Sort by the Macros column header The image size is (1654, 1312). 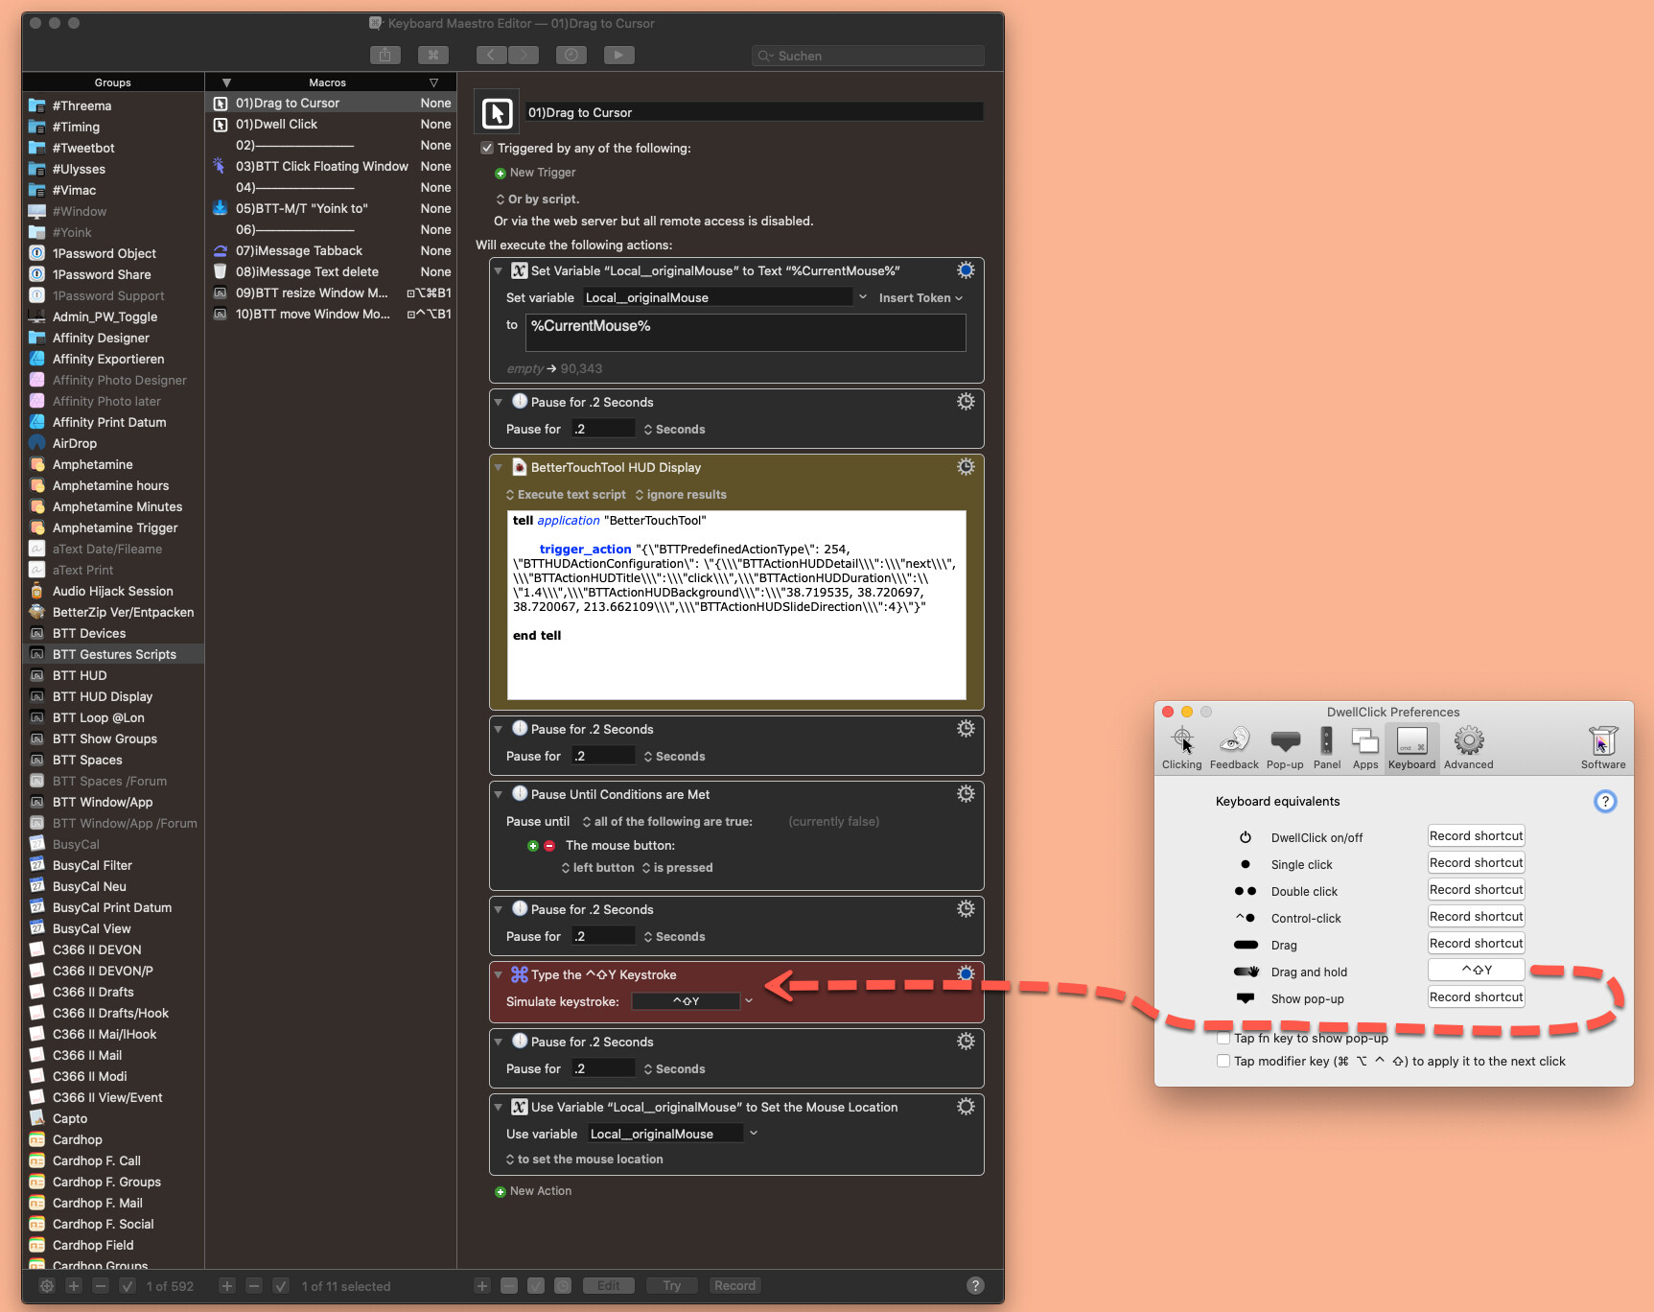(330, 82)
